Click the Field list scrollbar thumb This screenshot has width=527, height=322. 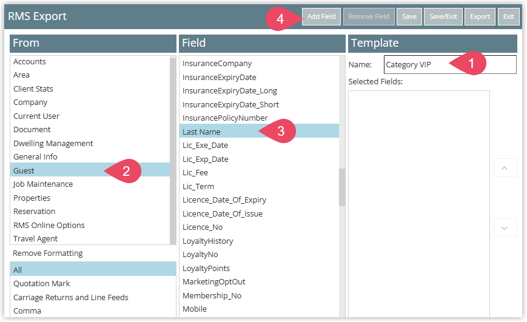tap(342, 187)
